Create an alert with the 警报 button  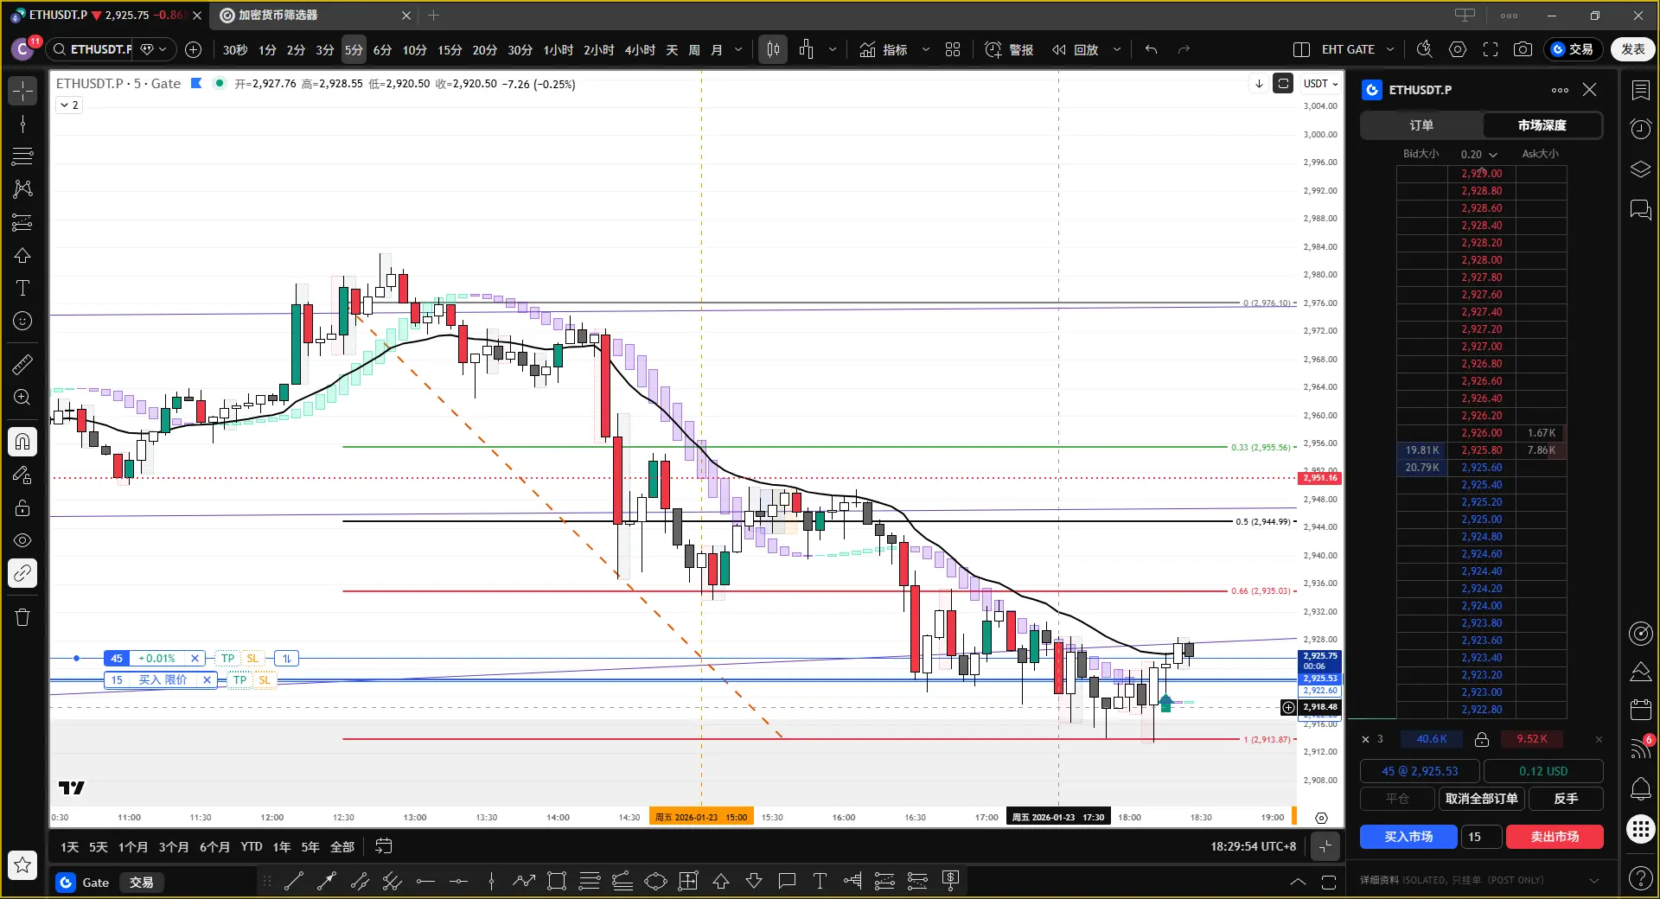point(1010,50)
